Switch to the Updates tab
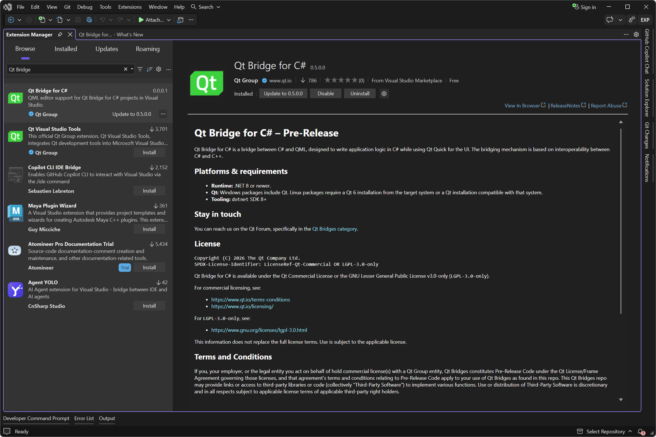 point(107,49)
